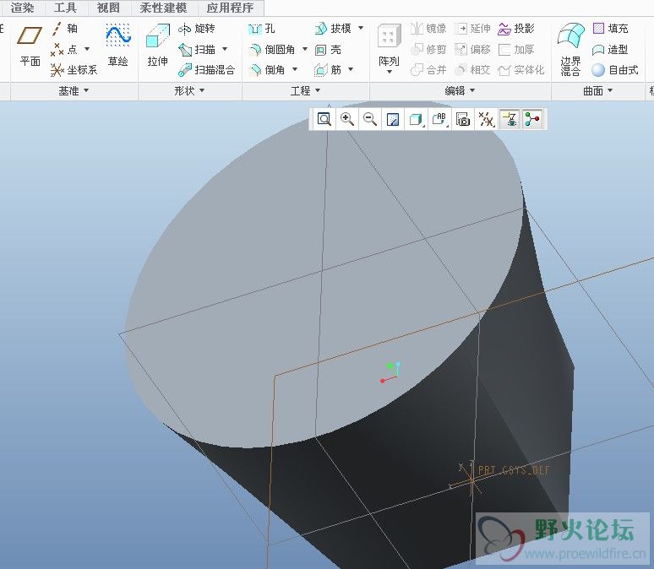Open the 造型 (Style) tool

(610, 50)
